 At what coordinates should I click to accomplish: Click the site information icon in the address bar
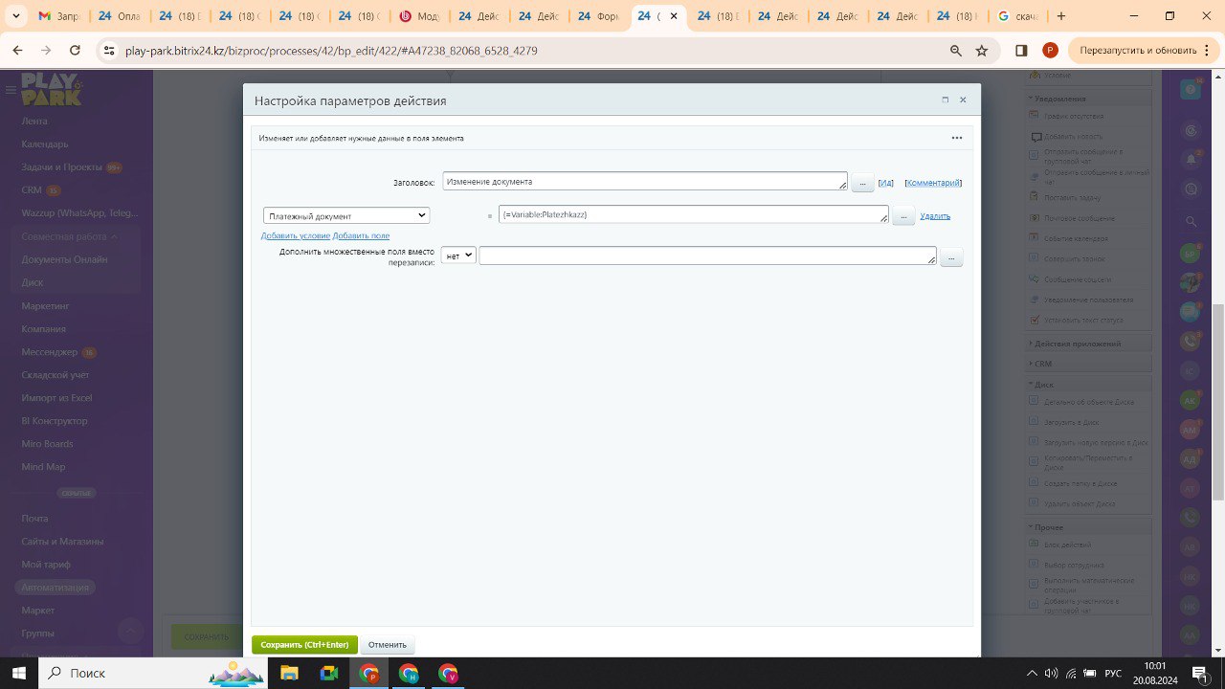point(108,51)
